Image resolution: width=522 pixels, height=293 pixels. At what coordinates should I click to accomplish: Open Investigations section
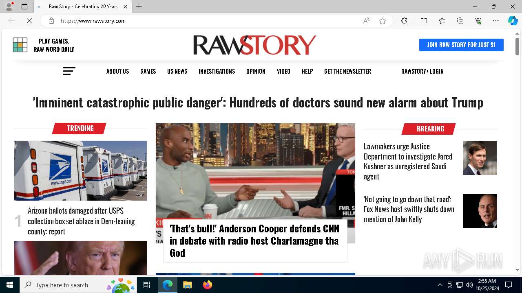pos(217,71)
